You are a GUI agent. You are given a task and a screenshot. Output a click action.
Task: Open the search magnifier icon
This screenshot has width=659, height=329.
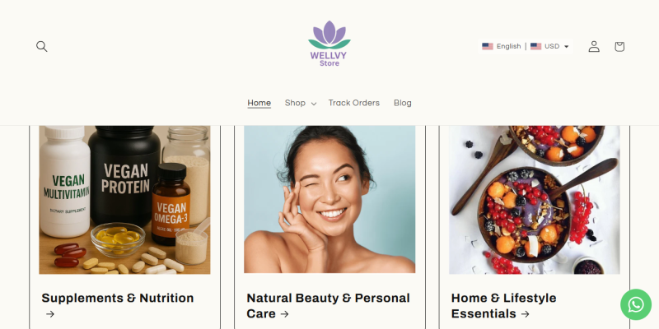coord(42,46)
